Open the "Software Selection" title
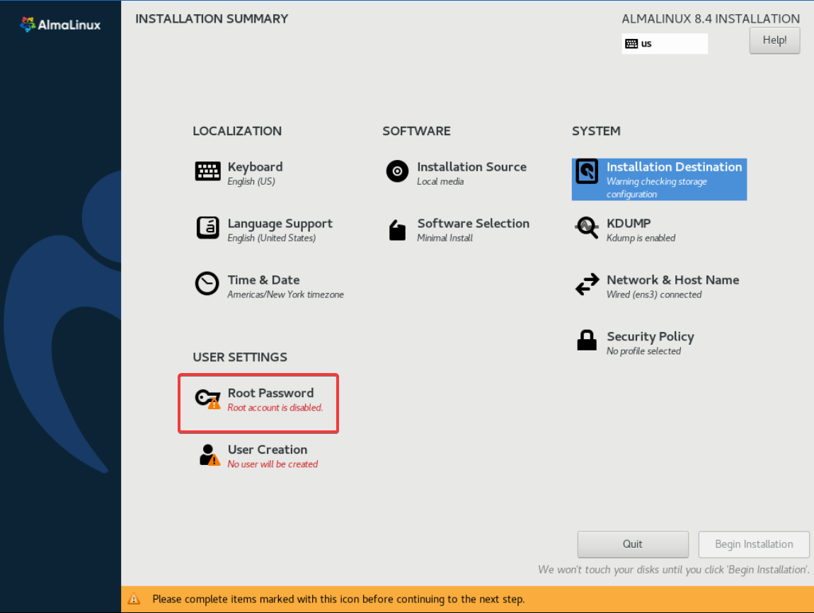The width and height of the screenshot is (814, 613). 474,223
